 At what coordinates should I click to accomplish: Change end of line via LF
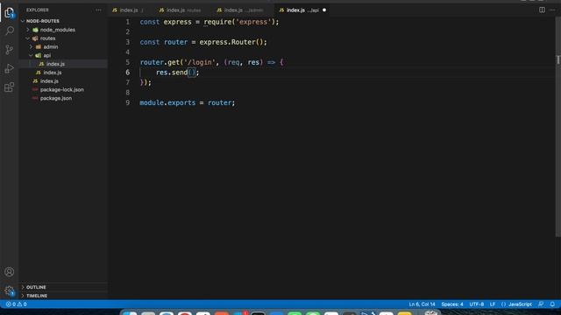click(493, 304)
